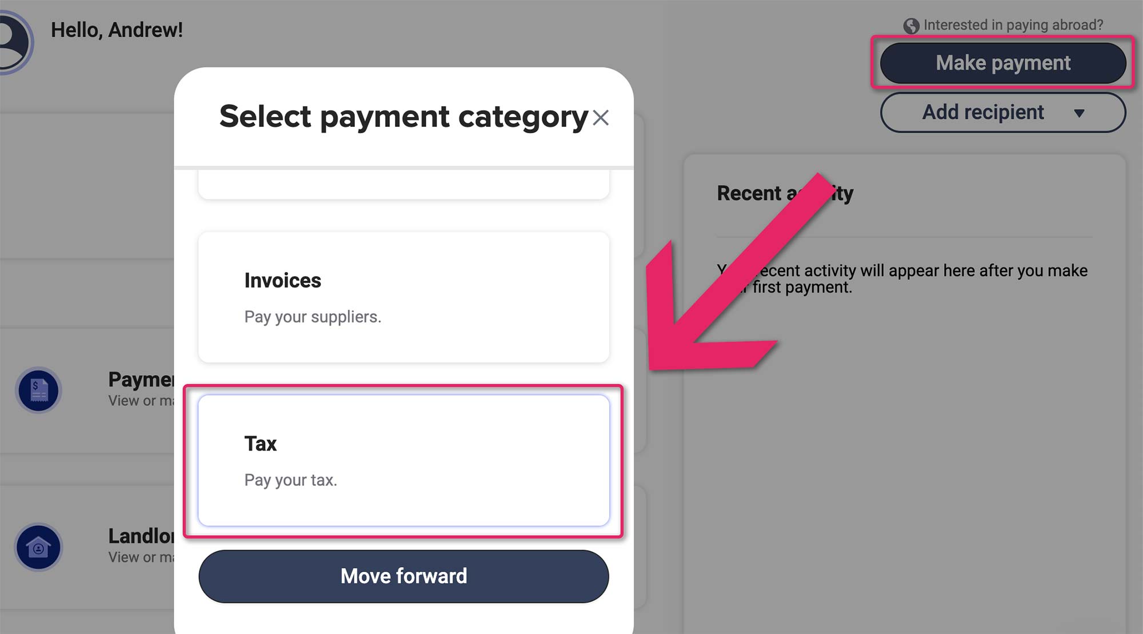The width and height of the screenshot is (1143, 634).
Task: Open the Landlord section title
Action: [141, 536]
